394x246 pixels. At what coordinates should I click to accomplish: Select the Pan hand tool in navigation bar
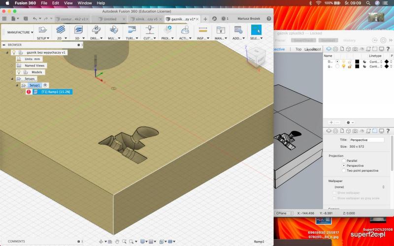117,242
